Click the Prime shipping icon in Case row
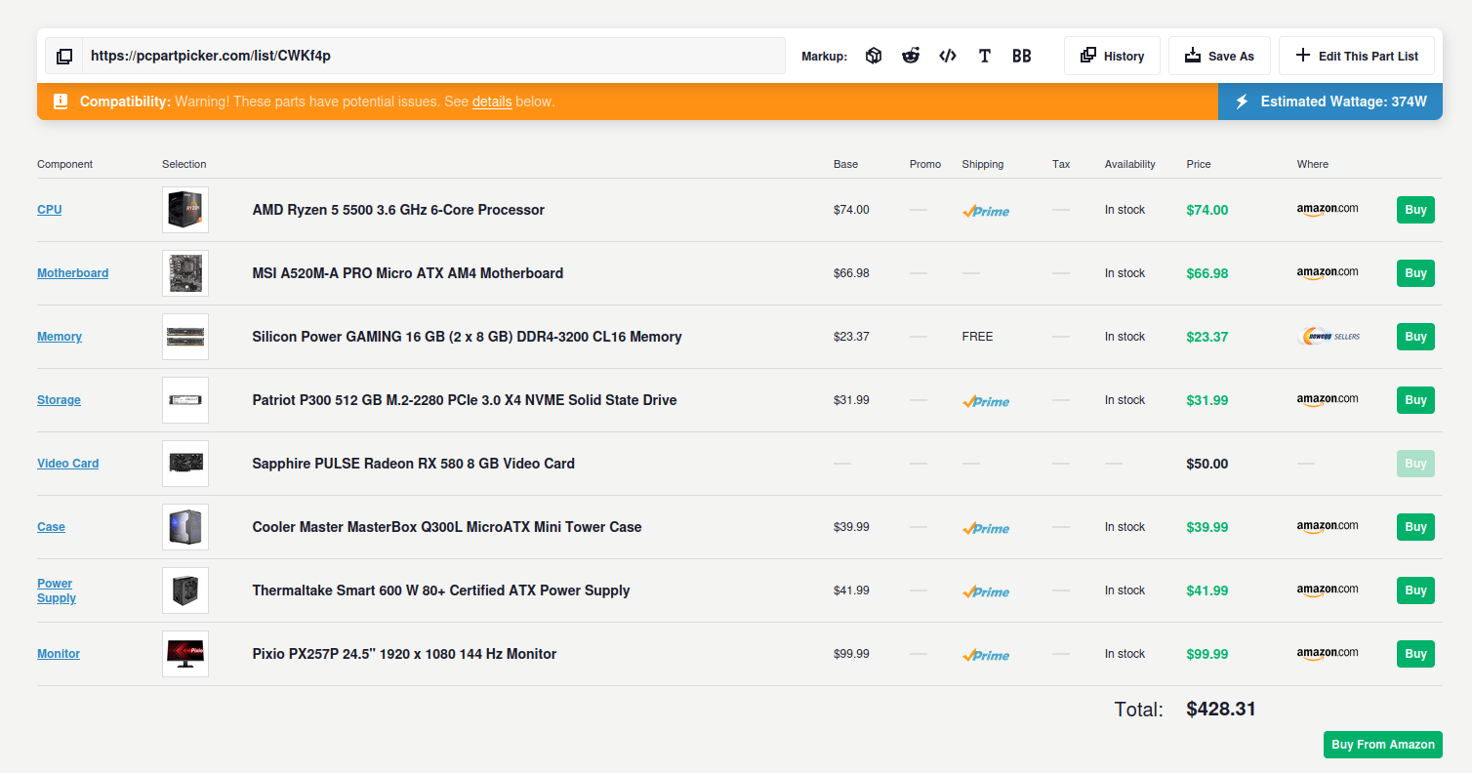Screen dimensions: 1472x773 pyautogui.click(x=986, y=528)
